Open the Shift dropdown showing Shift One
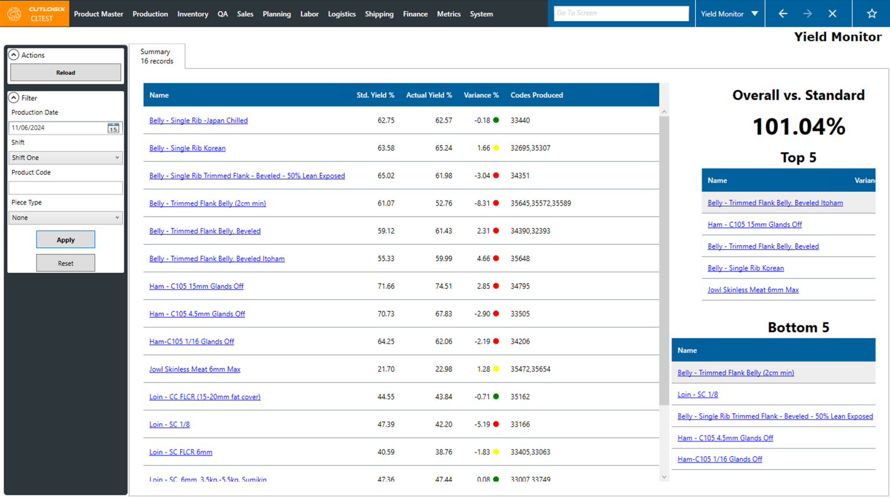 point(65,157)
